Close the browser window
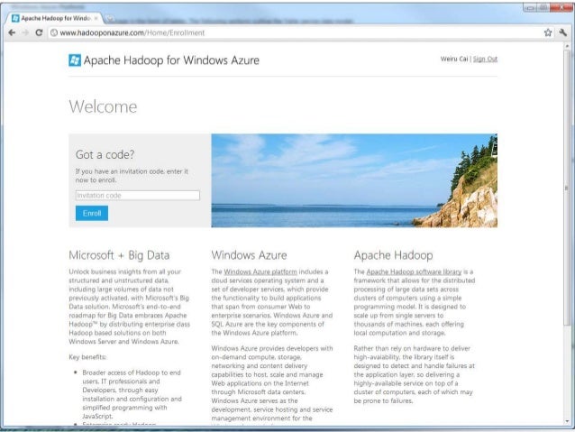 pos(561,7)
